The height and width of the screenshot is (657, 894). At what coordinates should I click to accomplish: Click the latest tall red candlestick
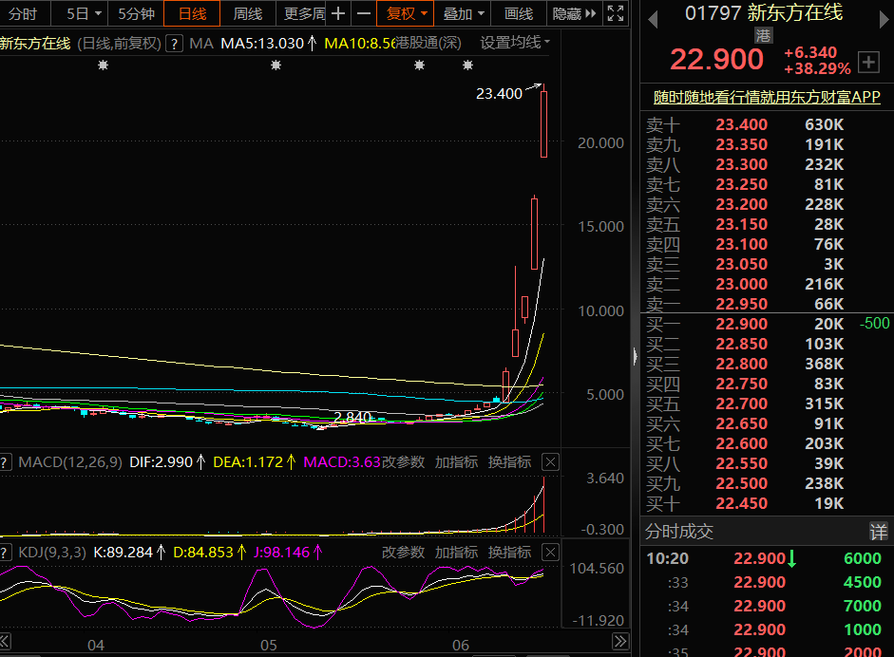tap(544, 123)
